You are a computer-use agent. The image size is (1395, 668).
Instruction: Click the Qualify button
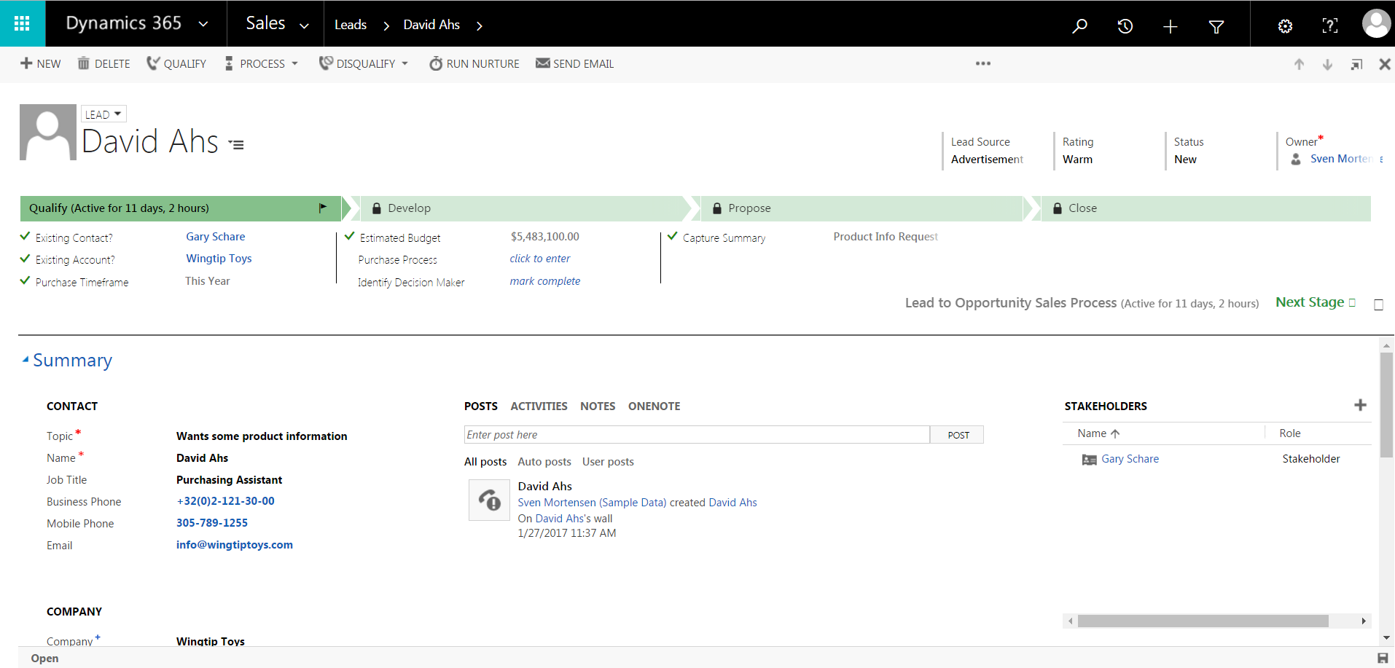click(x=176, y=64)
